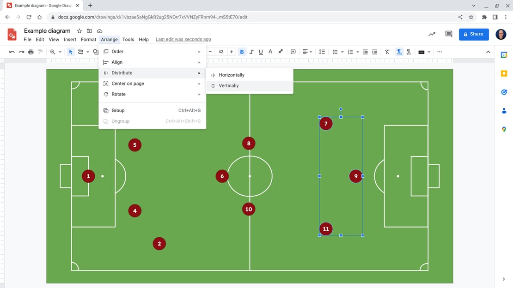The width and height of the screenshot is (513, 288).
Task: Open Google Keep in the side panel
Action: point(504,73)
